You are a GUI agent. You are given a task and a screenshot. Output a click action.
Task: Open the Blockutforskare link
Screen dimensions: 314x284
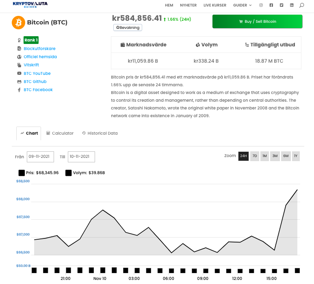click(39, 48)
